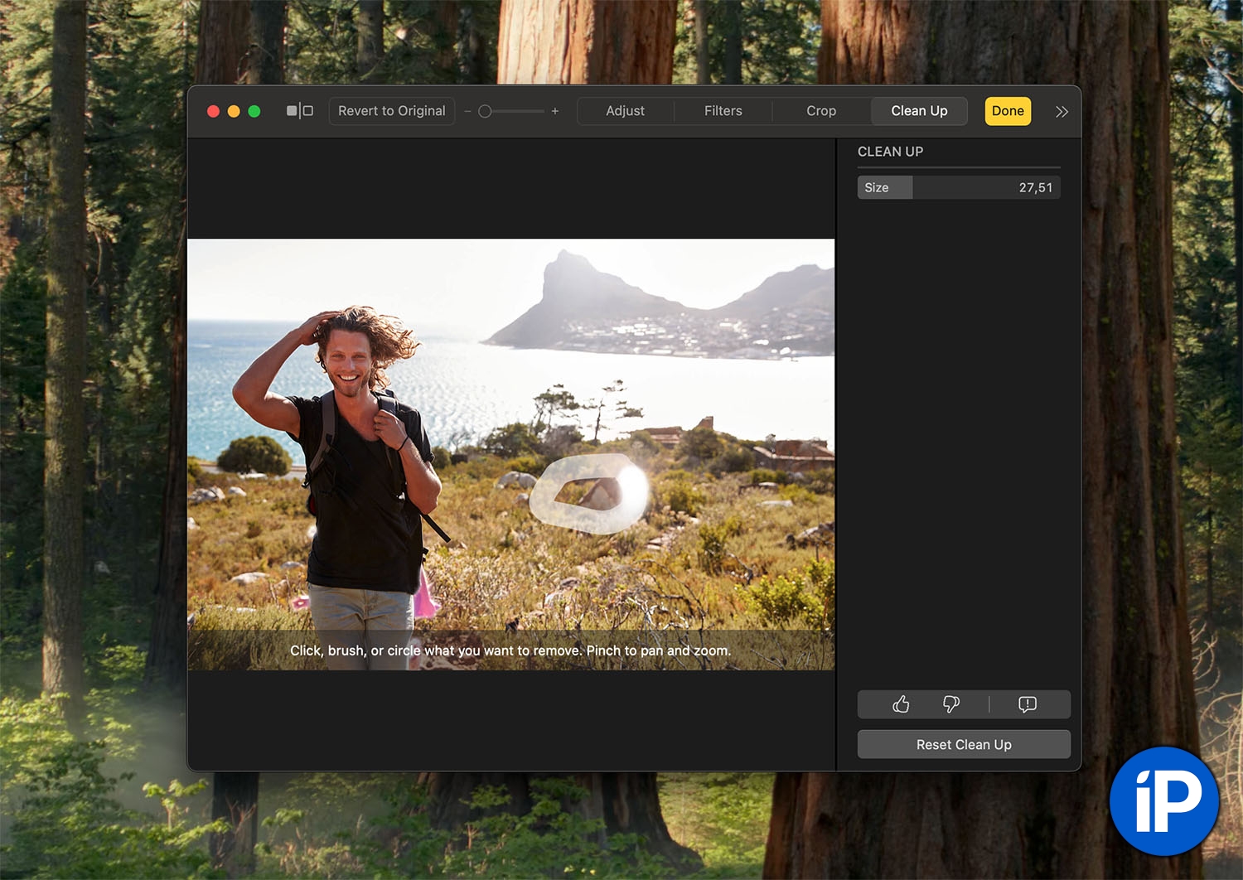
Task: Give thumbs up feedback
Action: (x=901, y=704)
